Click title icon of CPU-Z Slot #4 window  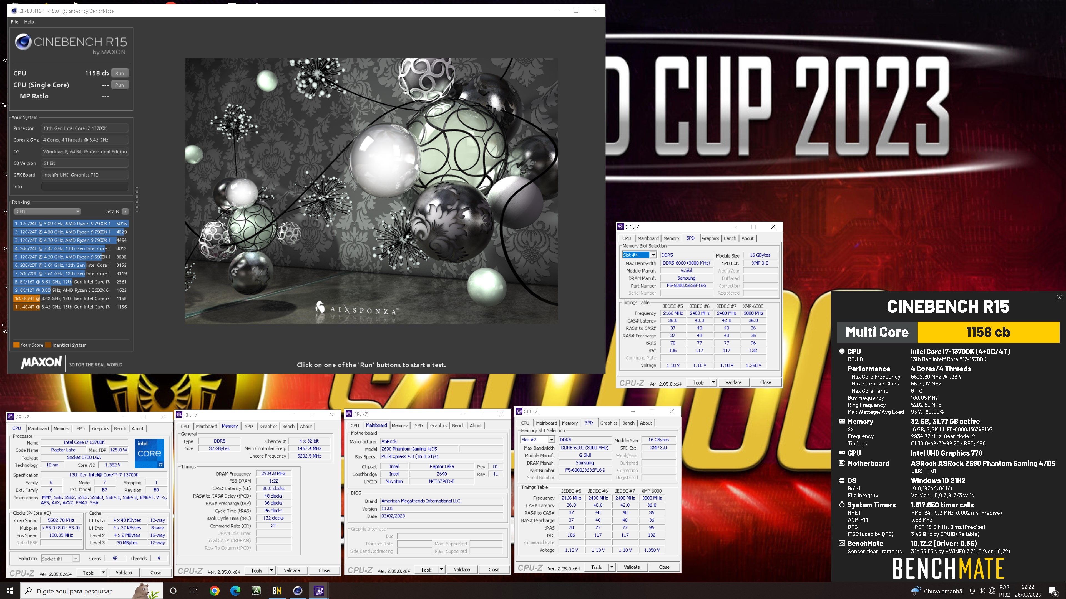(621, 227)
